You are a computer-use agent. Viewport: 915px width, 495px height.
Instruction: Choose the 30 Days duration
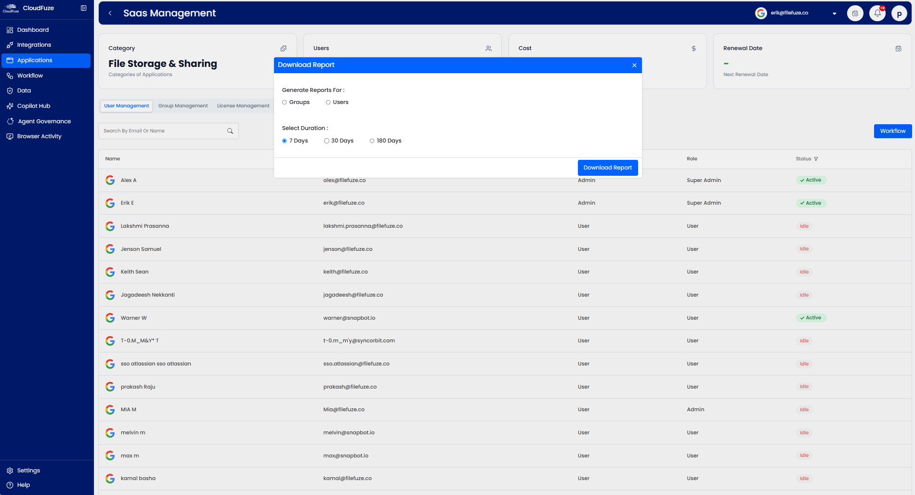327,141
